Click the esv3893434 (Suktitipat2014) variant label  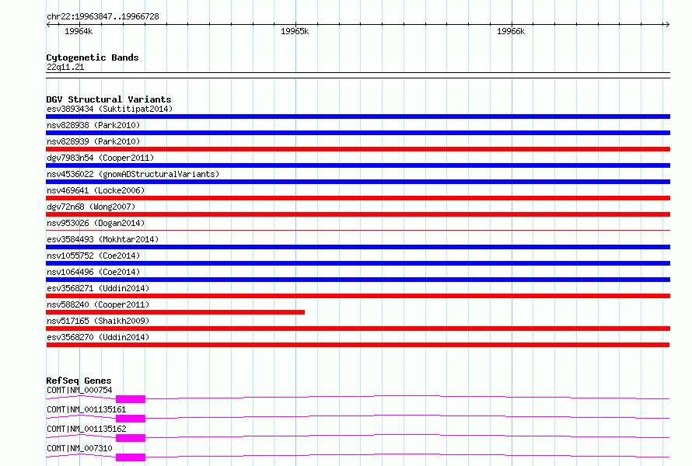pyautogui.click(x=110, y=109)
